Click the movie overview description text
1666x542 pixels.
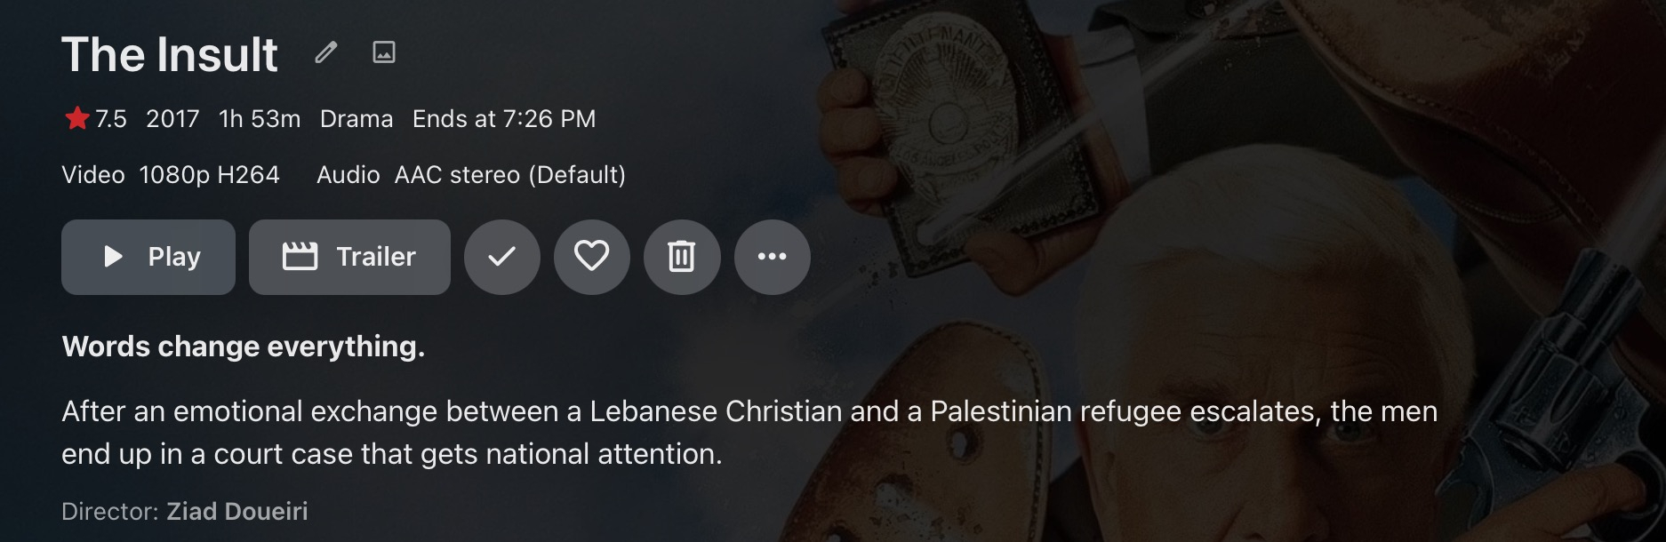tap(749, 433)
